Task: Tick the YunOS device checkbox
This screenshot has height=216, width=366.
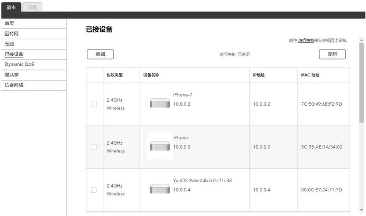Action: click(x=94, y=190)
